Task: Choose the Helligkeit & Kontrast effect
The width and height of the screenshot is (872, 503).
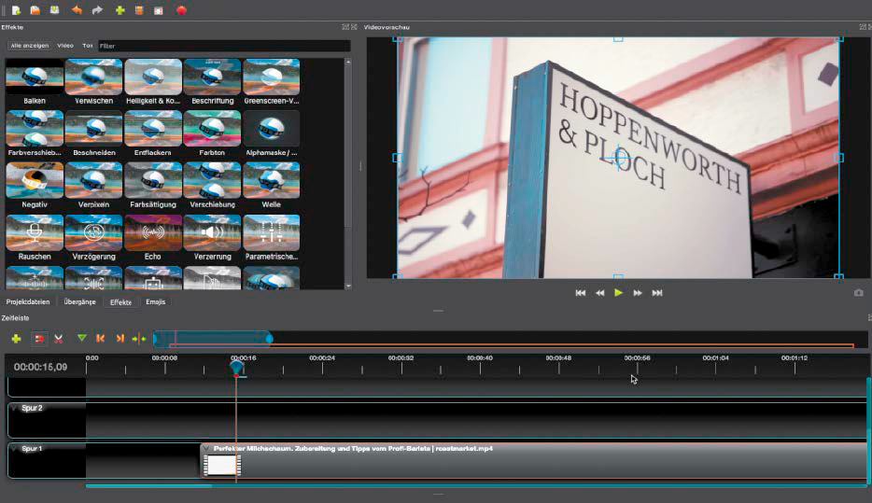Action: [x=153, y=82]
